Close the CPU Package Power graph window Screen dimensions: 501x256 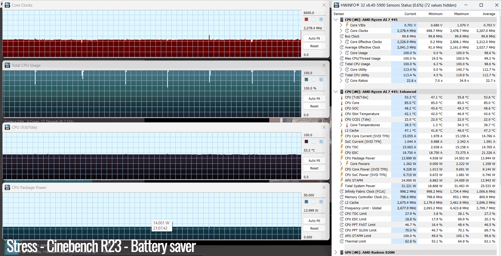pos(324,187)
